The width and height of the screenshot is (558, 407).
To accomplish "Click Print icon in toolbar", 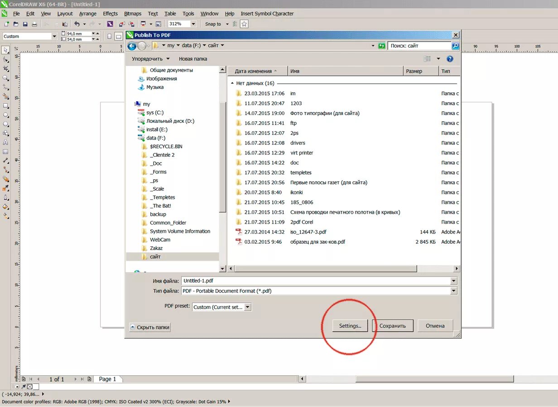I will (x=35, y=24).
